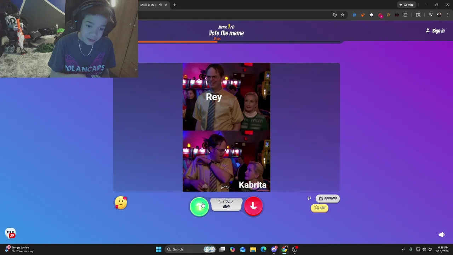Mute game sound via speaker icon
Screen dimensions: 453x255
pos(442,235)
